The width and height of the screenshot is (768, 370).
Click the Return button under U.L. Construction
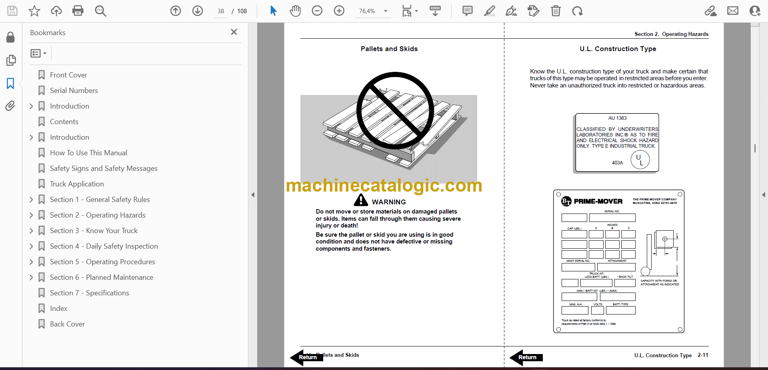pos(527,357)
